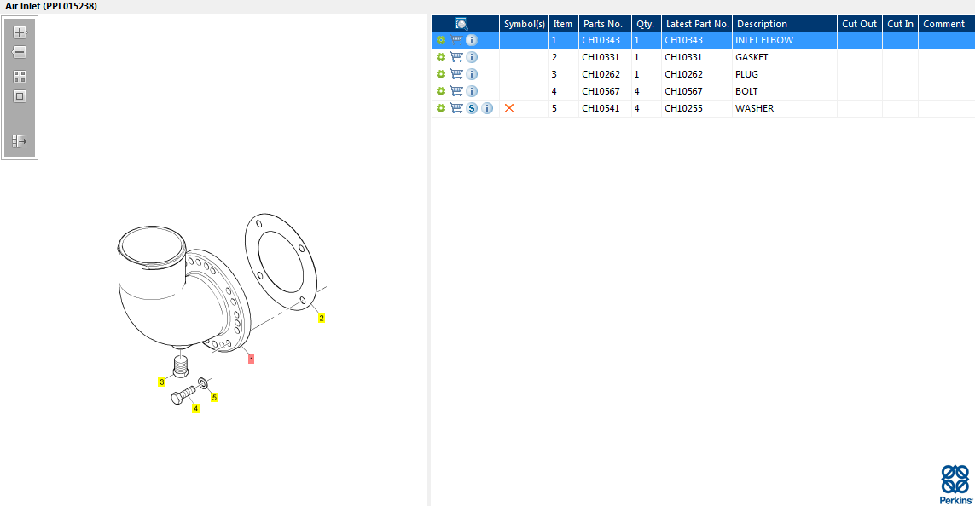Add INLET ELBOW to shopping cart

coord(456,40)
